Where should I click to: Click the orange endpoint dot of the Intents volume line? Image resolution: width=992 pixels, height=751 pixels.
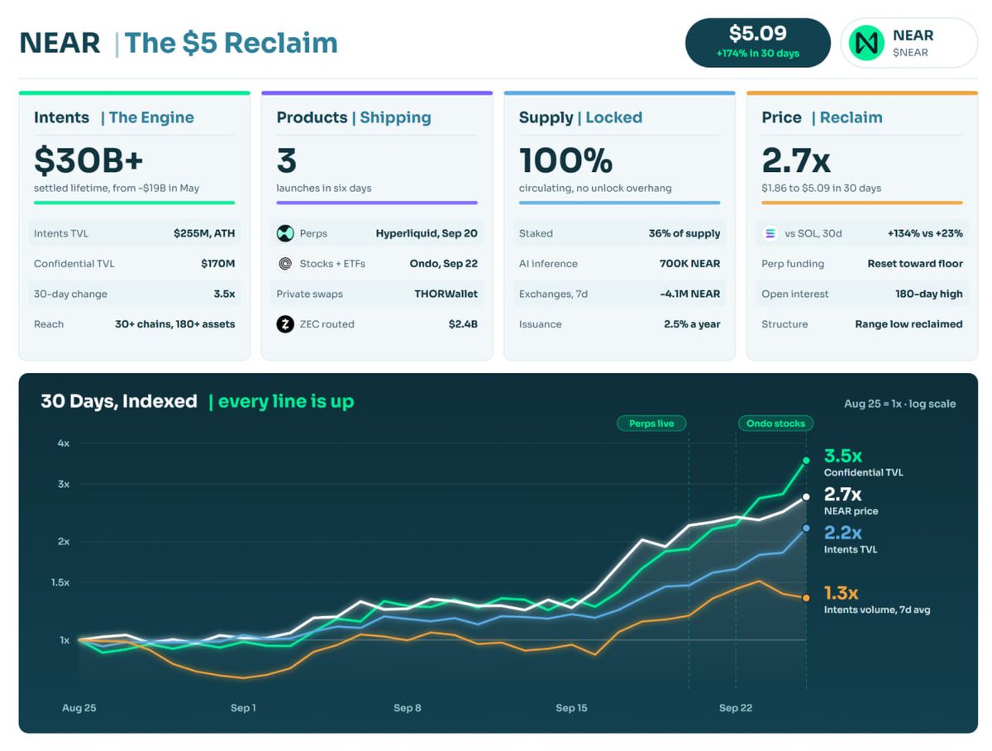(x=806, y=597)
